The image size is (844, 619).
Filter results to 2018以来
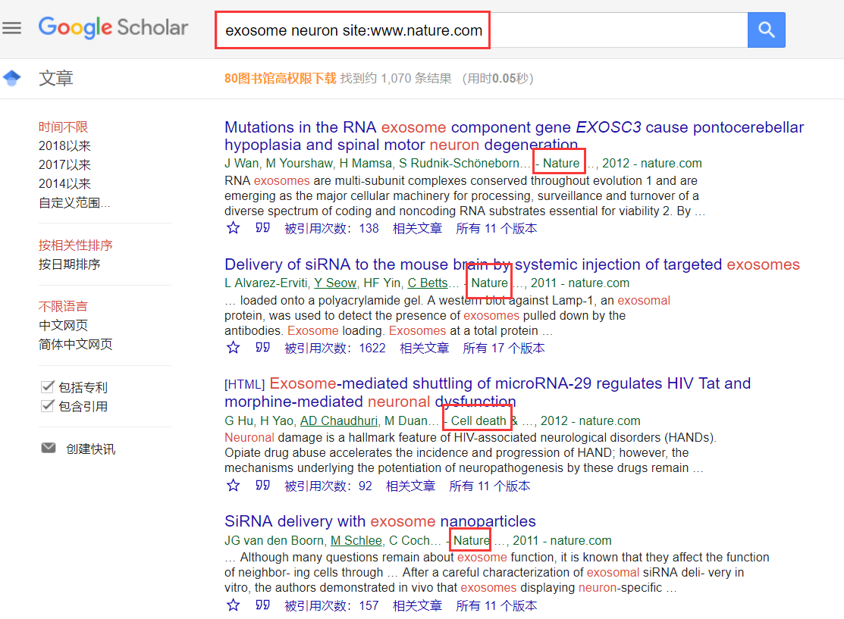tap(64, 145)
